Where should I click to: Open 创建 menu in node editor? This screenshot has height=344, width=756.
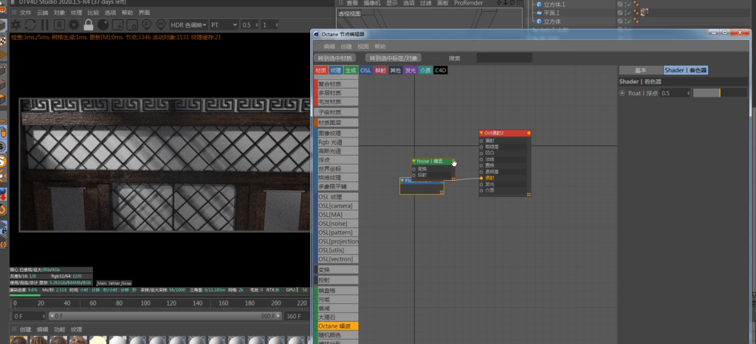click(x=346, y=47)
